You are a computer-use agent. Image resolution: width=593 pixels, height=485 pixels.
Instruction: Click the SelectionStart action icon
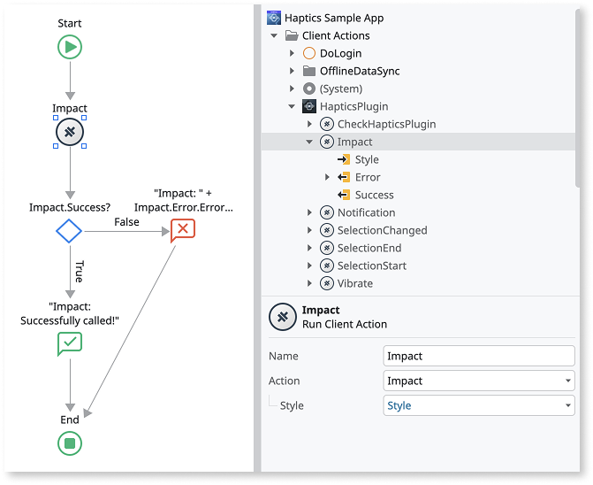coord(327,266)
